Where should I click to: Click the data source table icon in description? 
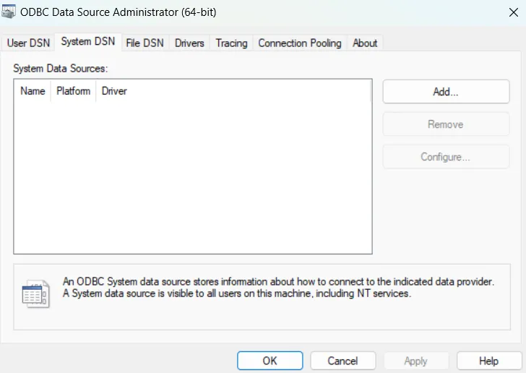point(35,293)
